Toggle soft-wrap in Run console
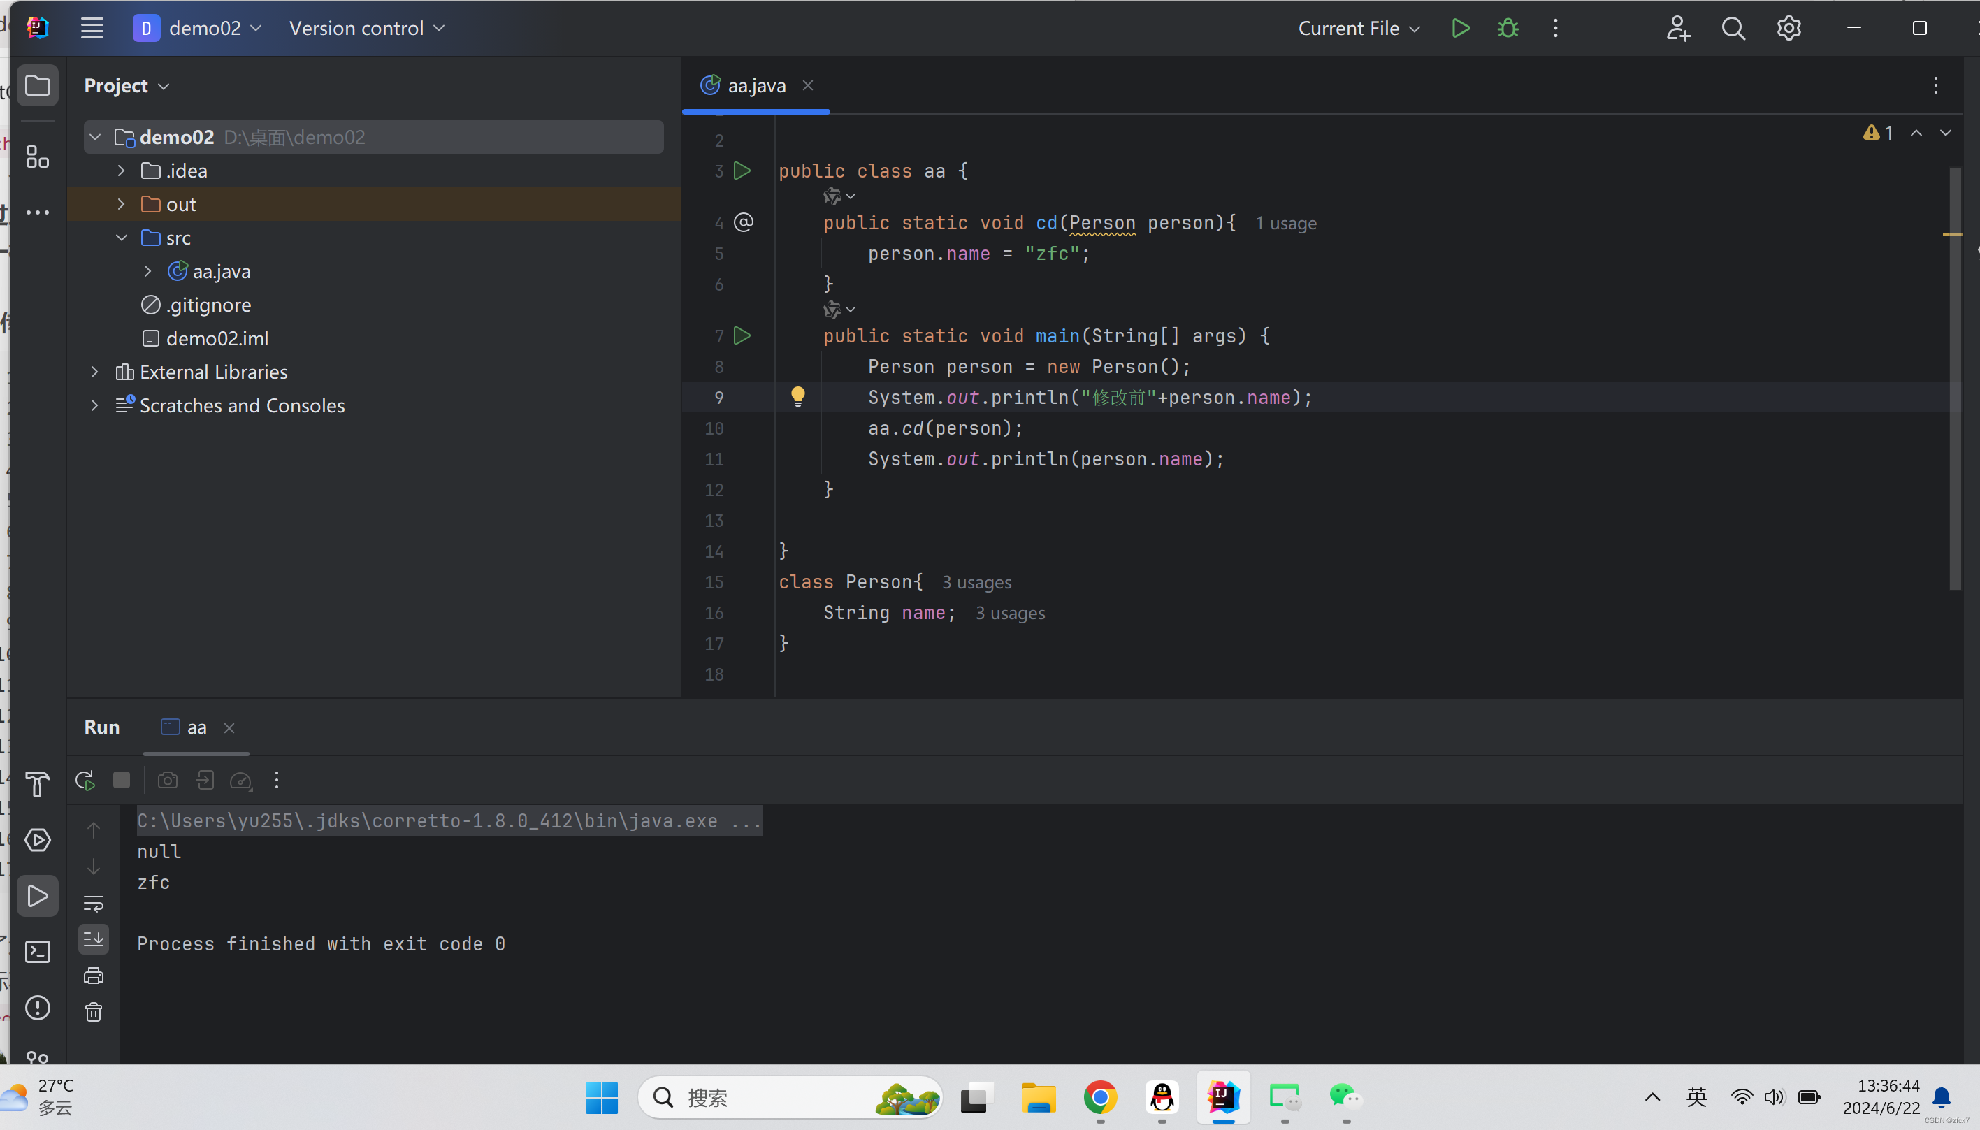Viewport: 1980px width, 1130px height. 94,904
